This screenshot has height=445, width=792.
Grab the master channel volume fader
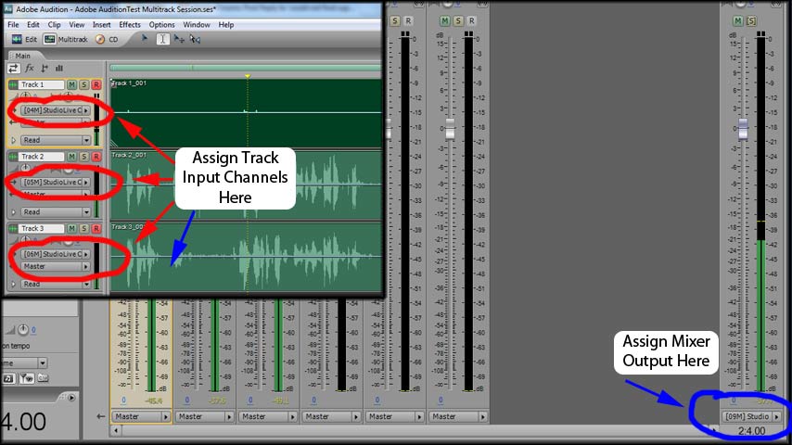tap(743, 128)
